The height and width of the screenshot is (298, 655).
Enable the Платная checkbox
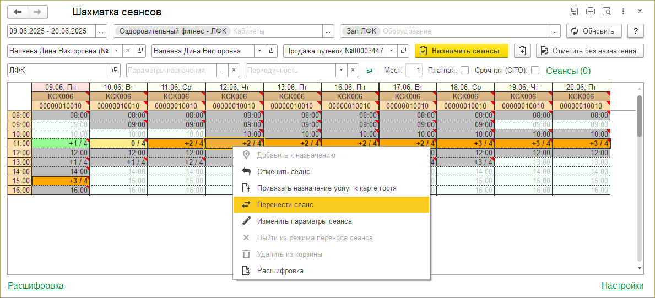coord(464,70)
